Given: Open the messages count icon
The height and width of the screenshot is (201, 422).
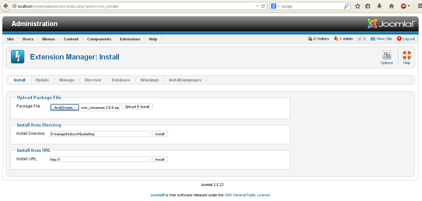Looking at the screenshot, I should (361, 39).
